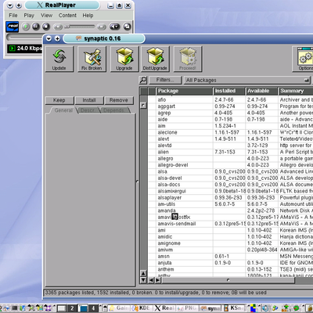Open the View menu in RealPlayer
313x313 pixels.
pyautogui.click(x=46, y=16)
